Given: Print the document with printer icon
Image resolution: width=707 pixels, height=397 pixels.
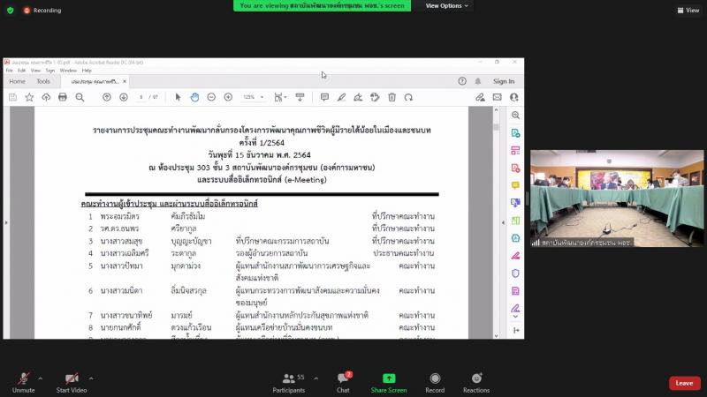Looking at the screenshot, I should (x=63, y=97).
